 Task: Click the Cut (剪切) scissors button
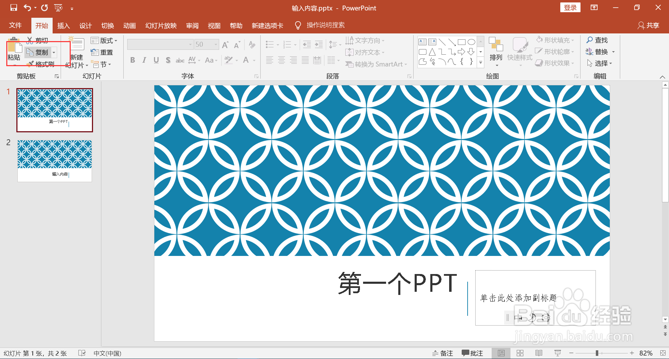38,40
